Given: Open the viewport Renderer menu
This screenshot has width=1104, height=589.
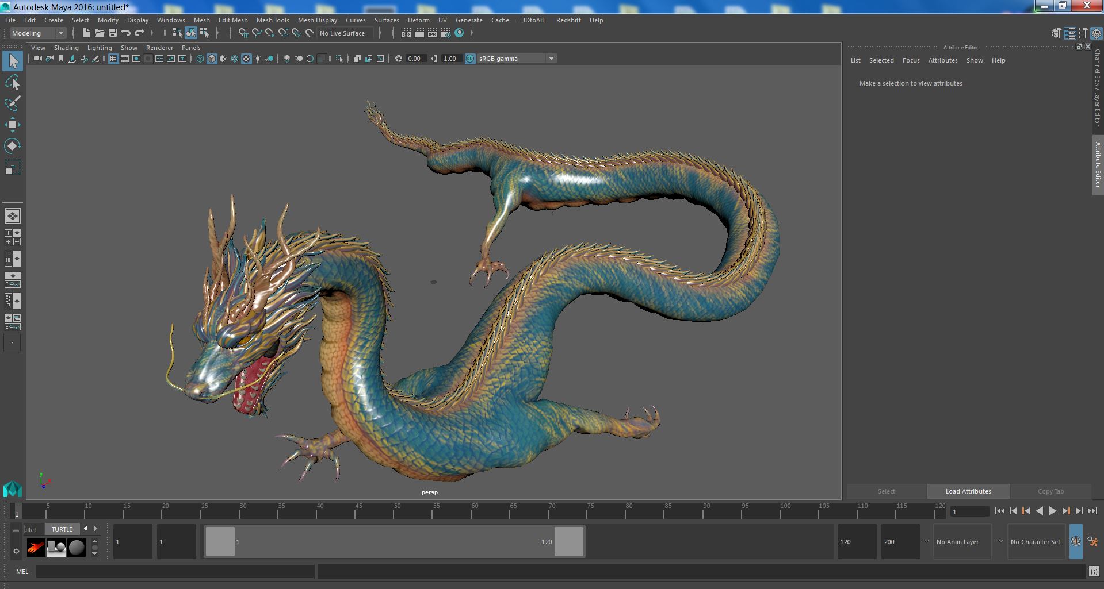Looking at the screenshot, I should pos(159,48).
